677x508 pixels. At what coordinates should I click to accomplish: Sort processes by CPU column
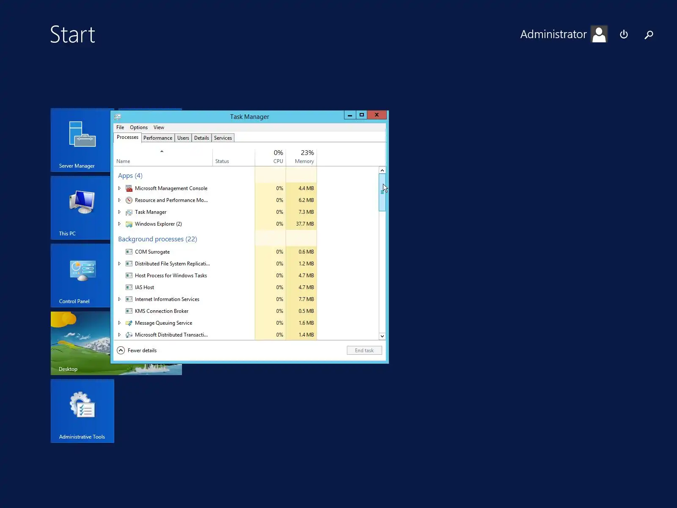(270, 157)
